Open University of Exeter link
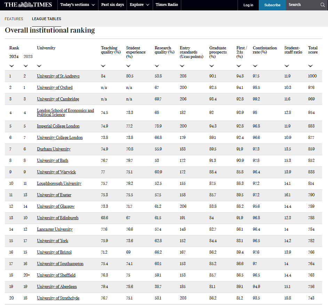Viewport: 328px width, 305px height. [x=54, y=195]
